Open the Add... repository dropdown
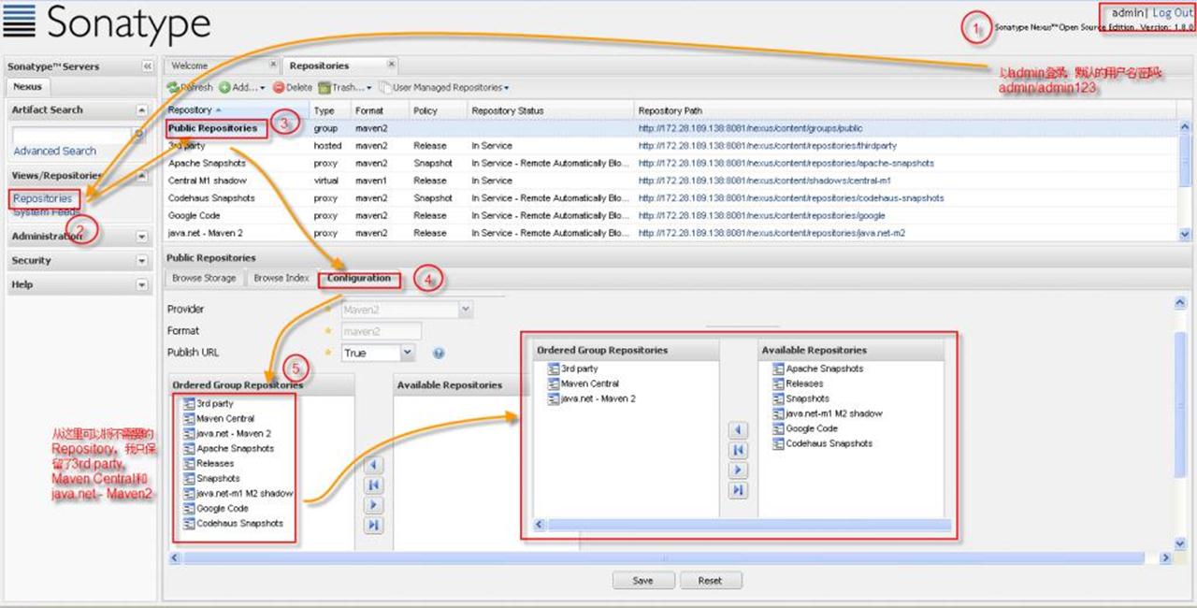Viewport: 1197px width, 608px height. [x=242, y=87]
